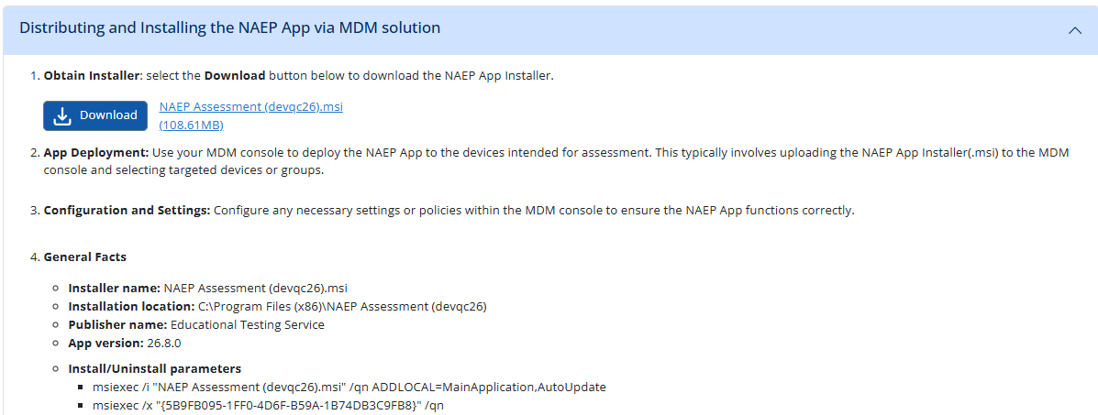
Task: Click the 'Distributing and Installing the NAEP App' header title
Action: 229,28
